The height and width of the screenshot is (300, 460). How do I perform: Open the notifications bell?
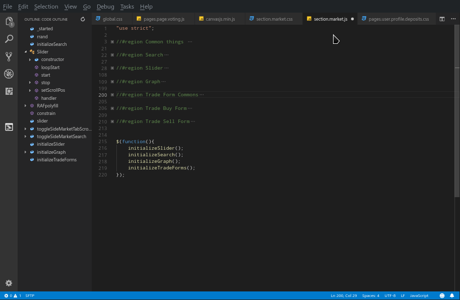[x=453, y=295]
